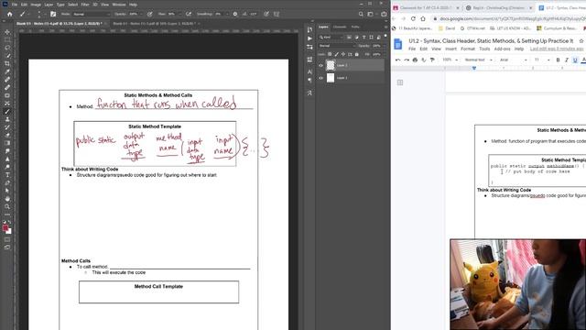The image size is (586, 330).
Task: Toggle bold formatting in Docs
Action: [x=558, y=60]
